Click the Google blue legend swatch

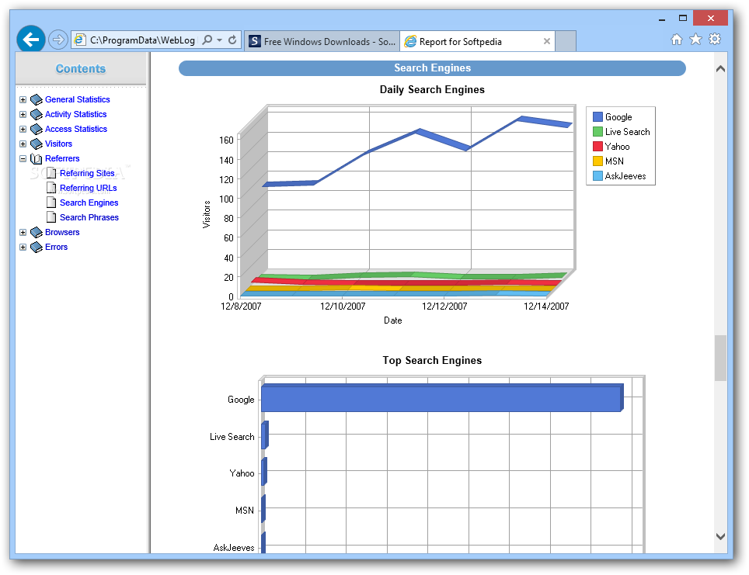pyautogui.click(x=597, y=117)
